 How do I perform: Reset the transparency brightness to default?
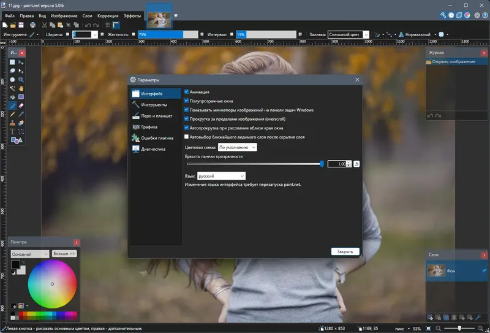(356, 164)
